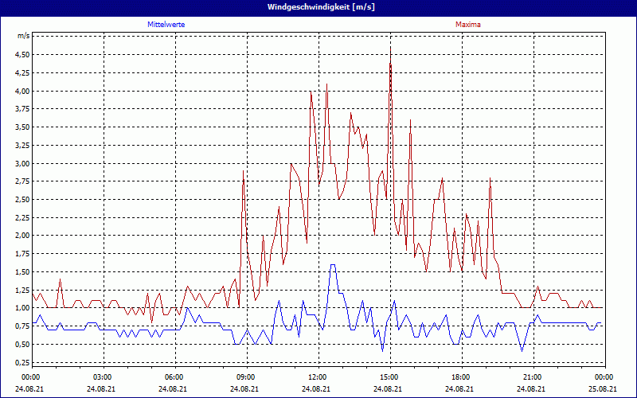Select the 15:00 time axis label
The width and height of the screenshot is (637, 398).
tap(389, 377)
